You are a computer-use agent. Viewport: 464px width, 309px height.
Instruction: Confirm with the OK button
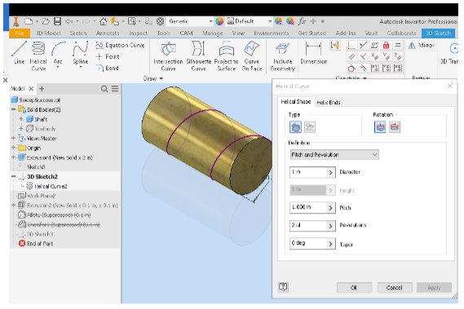354,287
